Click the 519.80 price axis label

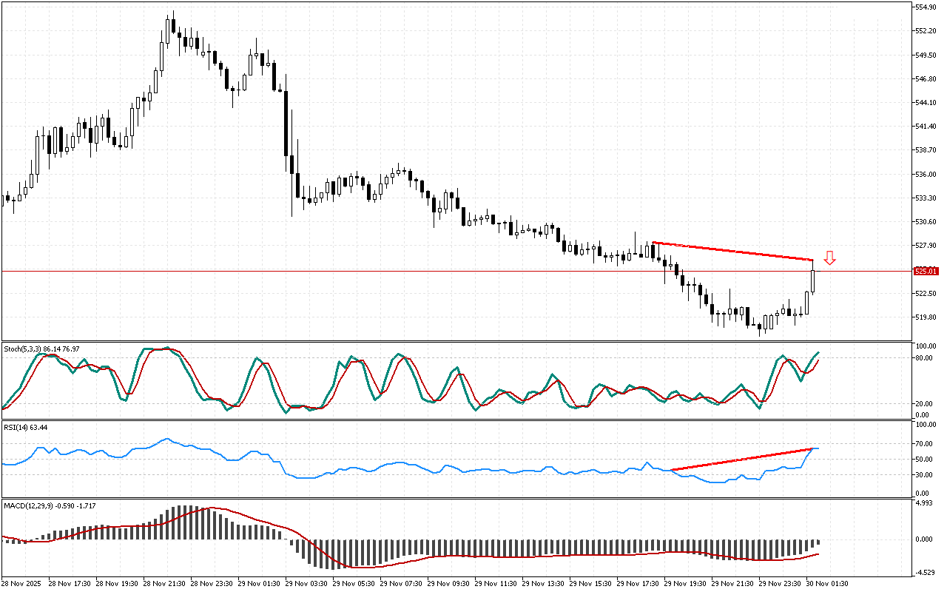coord(926,317)
